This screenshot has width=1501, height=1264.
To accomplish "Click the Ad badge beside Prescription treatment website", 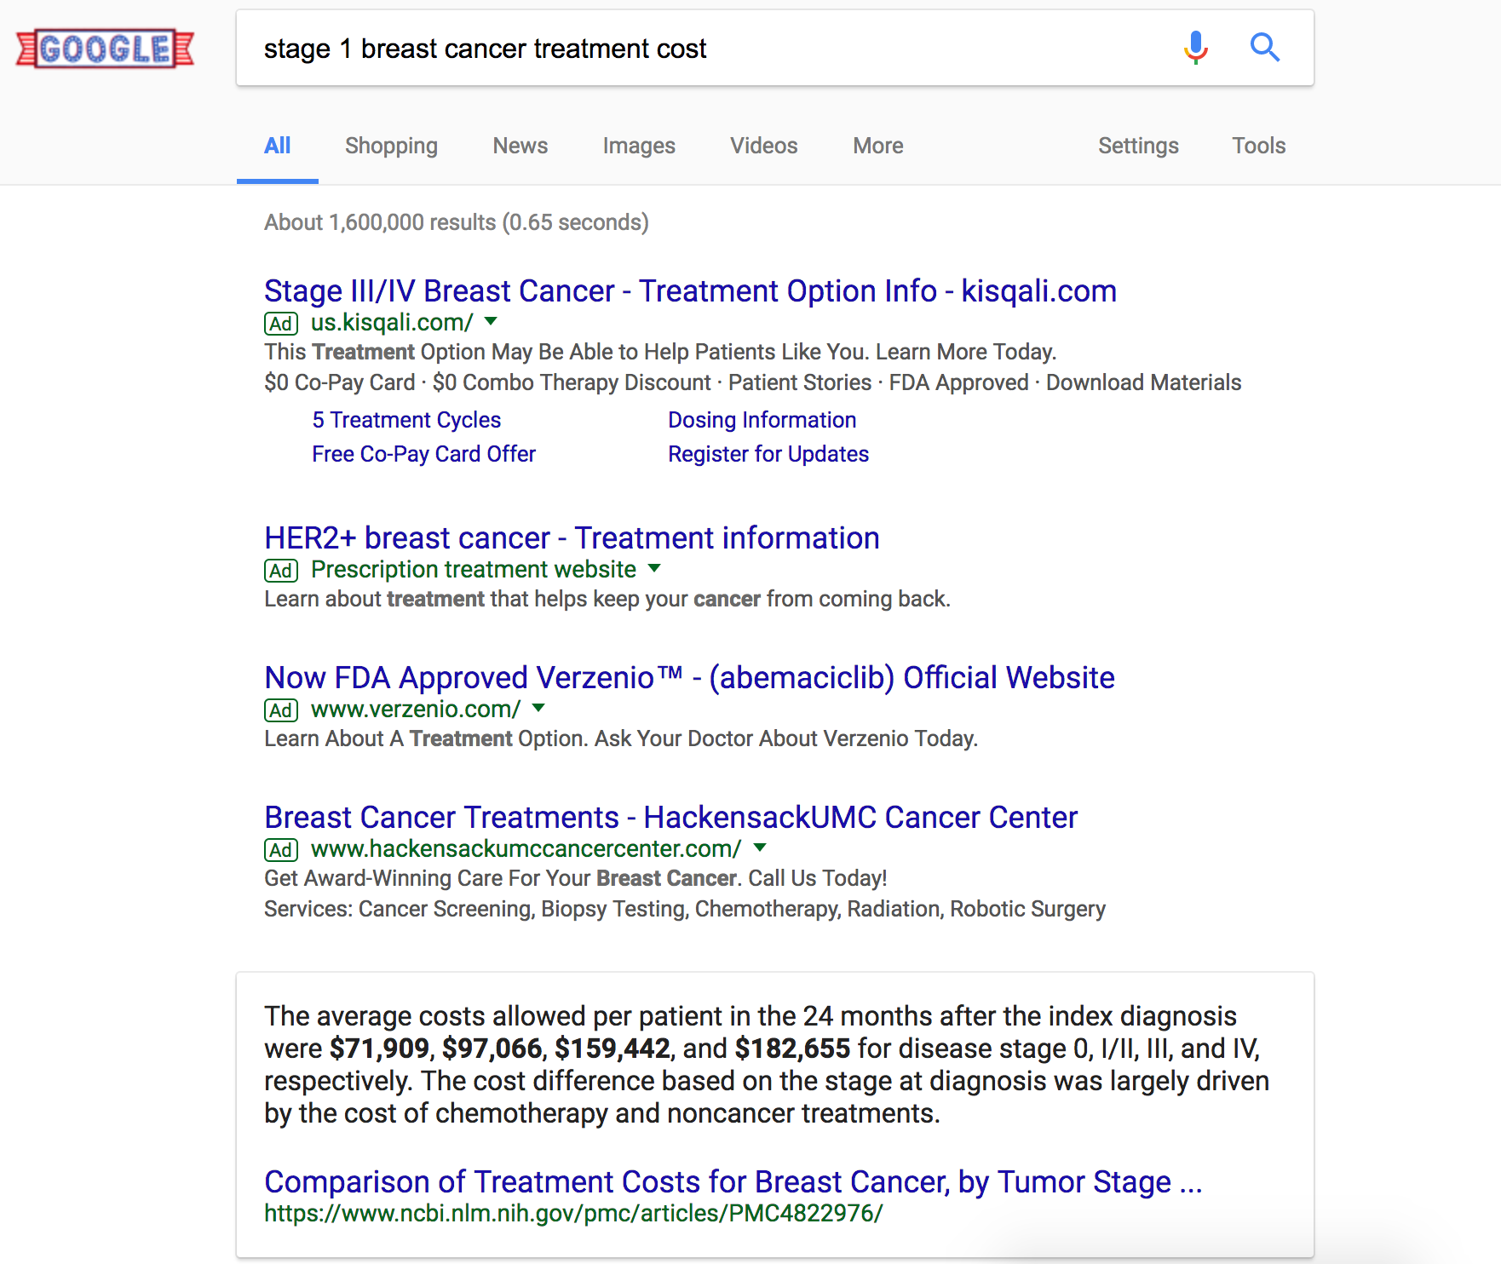I will 281,571.
